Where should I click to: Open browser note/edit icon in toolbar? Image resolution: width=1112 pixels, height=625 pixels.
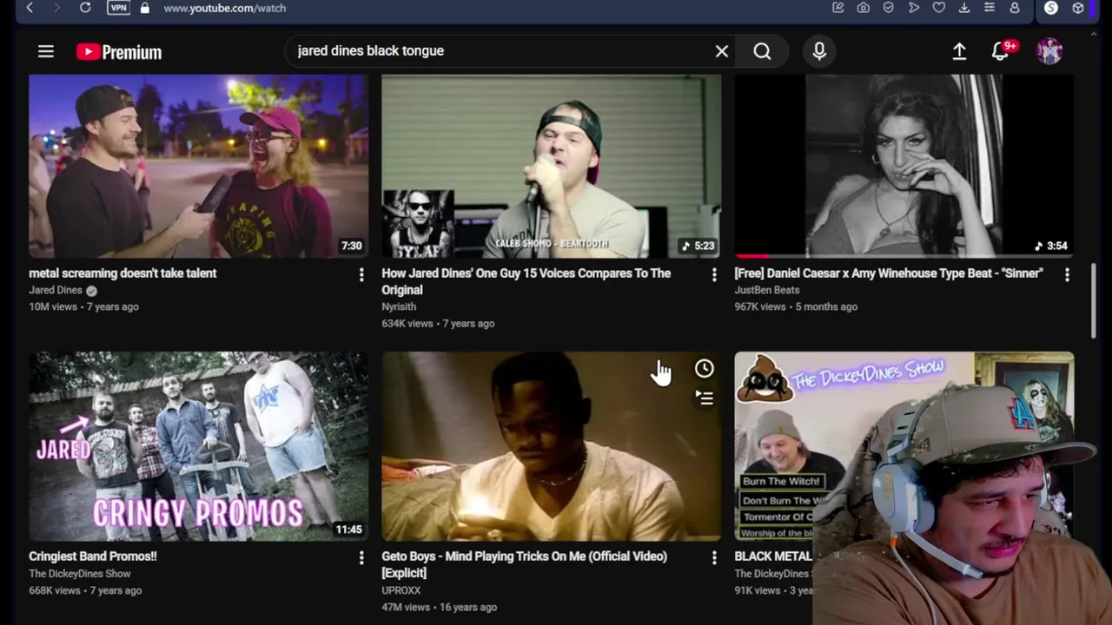838,8
